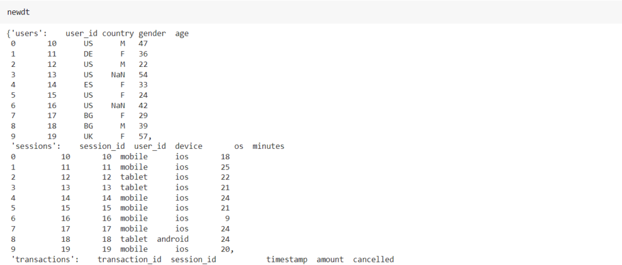Click the minutes column header

[x=268, y=146]
